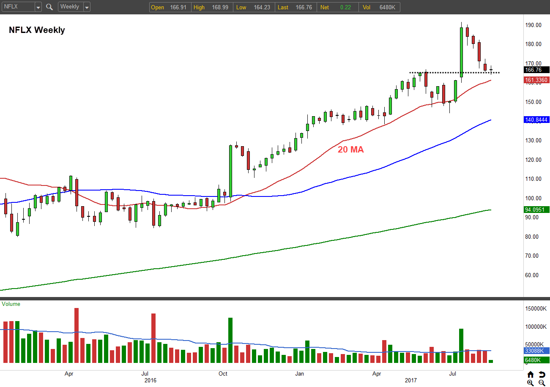Expand the Weekly interval dropdown arrow
Image resolution: width=550 pixels, height=387 pixels.
pyautogui.click(x=87, y=7)
